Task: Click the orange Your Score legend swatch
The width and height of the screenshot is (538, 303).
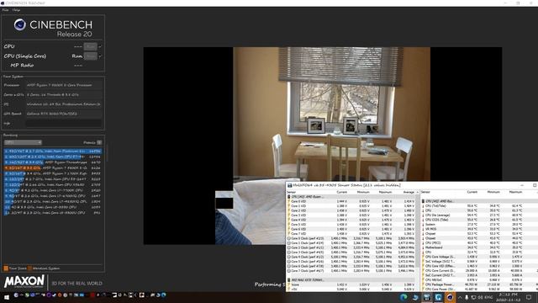Action: point(6,268)
